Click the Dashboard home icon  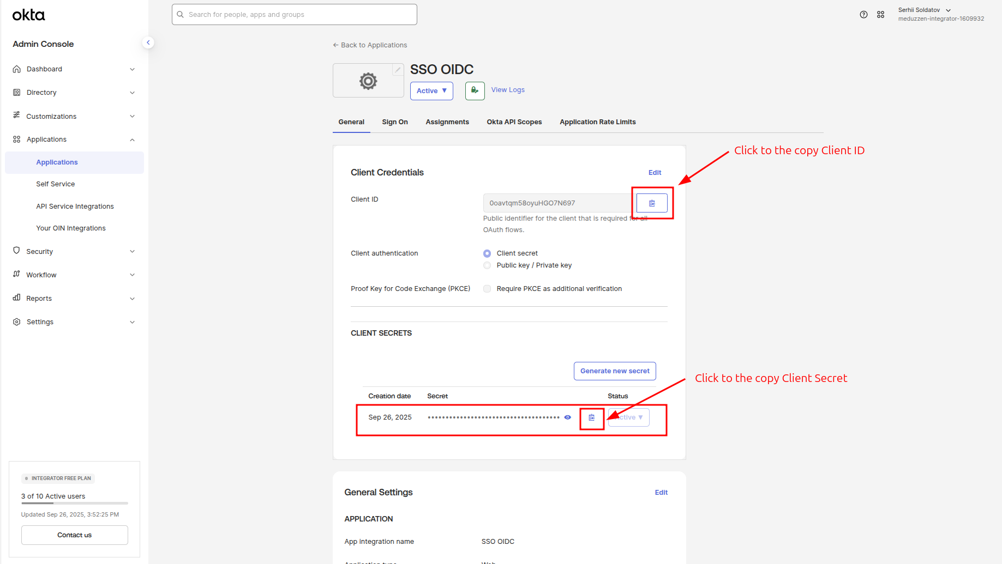coord(17,69)
